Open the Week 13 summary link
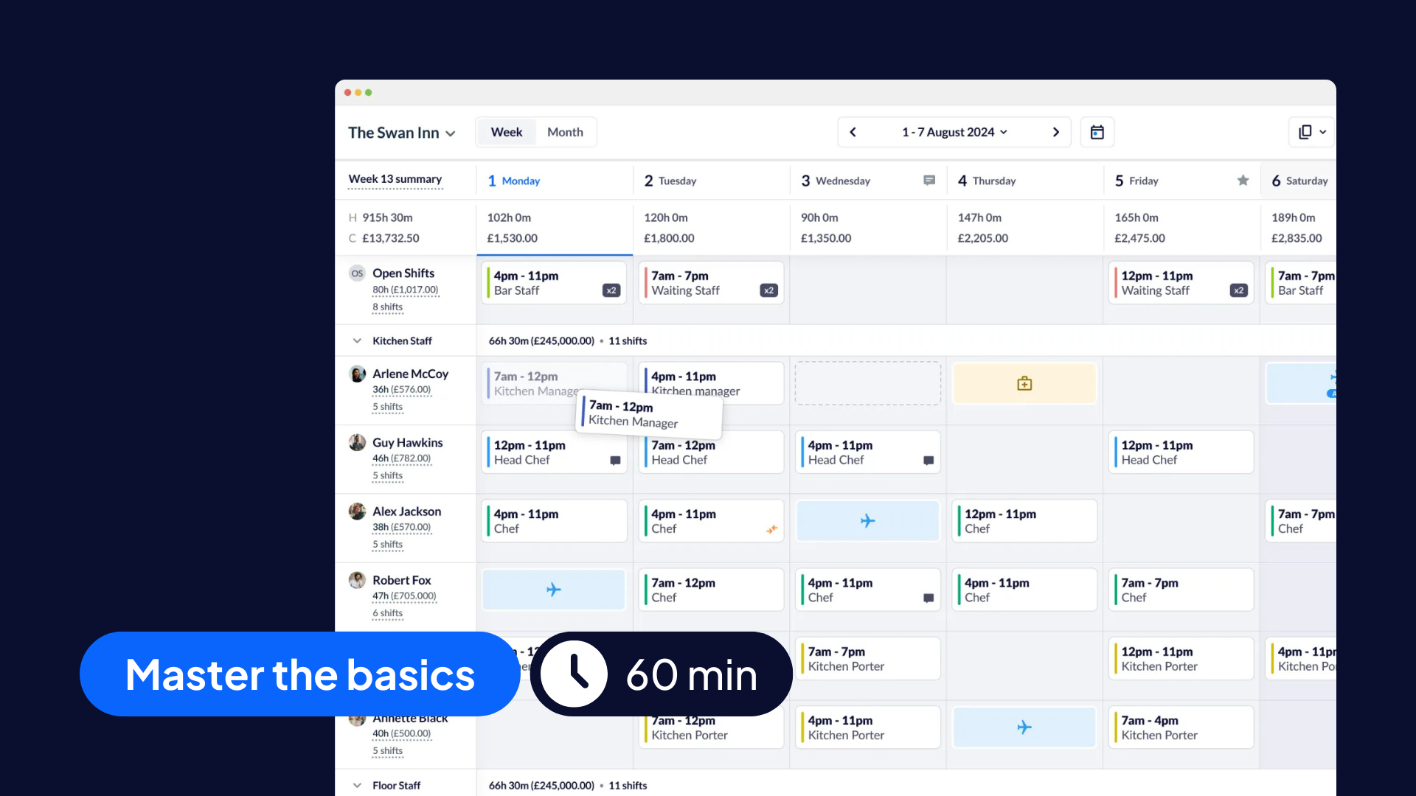1416x796 pixels. [395, 179]
